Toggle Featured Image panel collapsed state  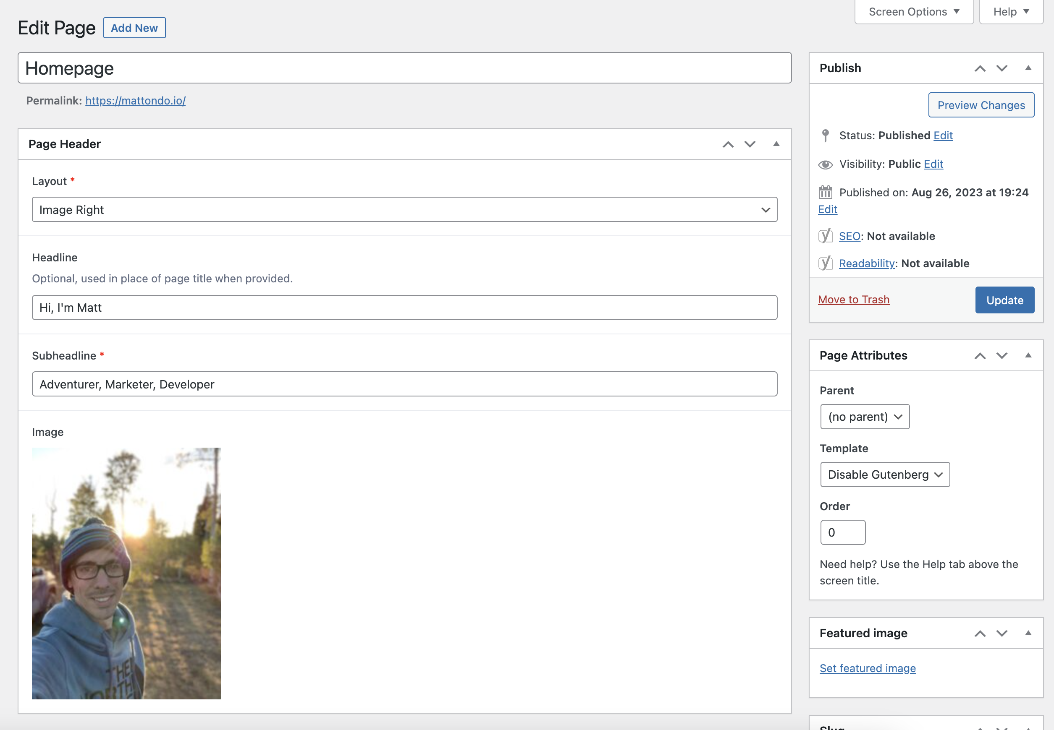(x=1028, y=633)
